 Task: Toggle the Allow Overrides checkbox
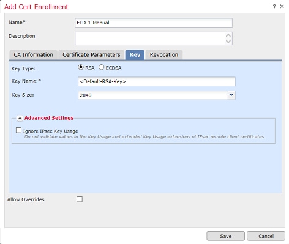pos(80,199)
